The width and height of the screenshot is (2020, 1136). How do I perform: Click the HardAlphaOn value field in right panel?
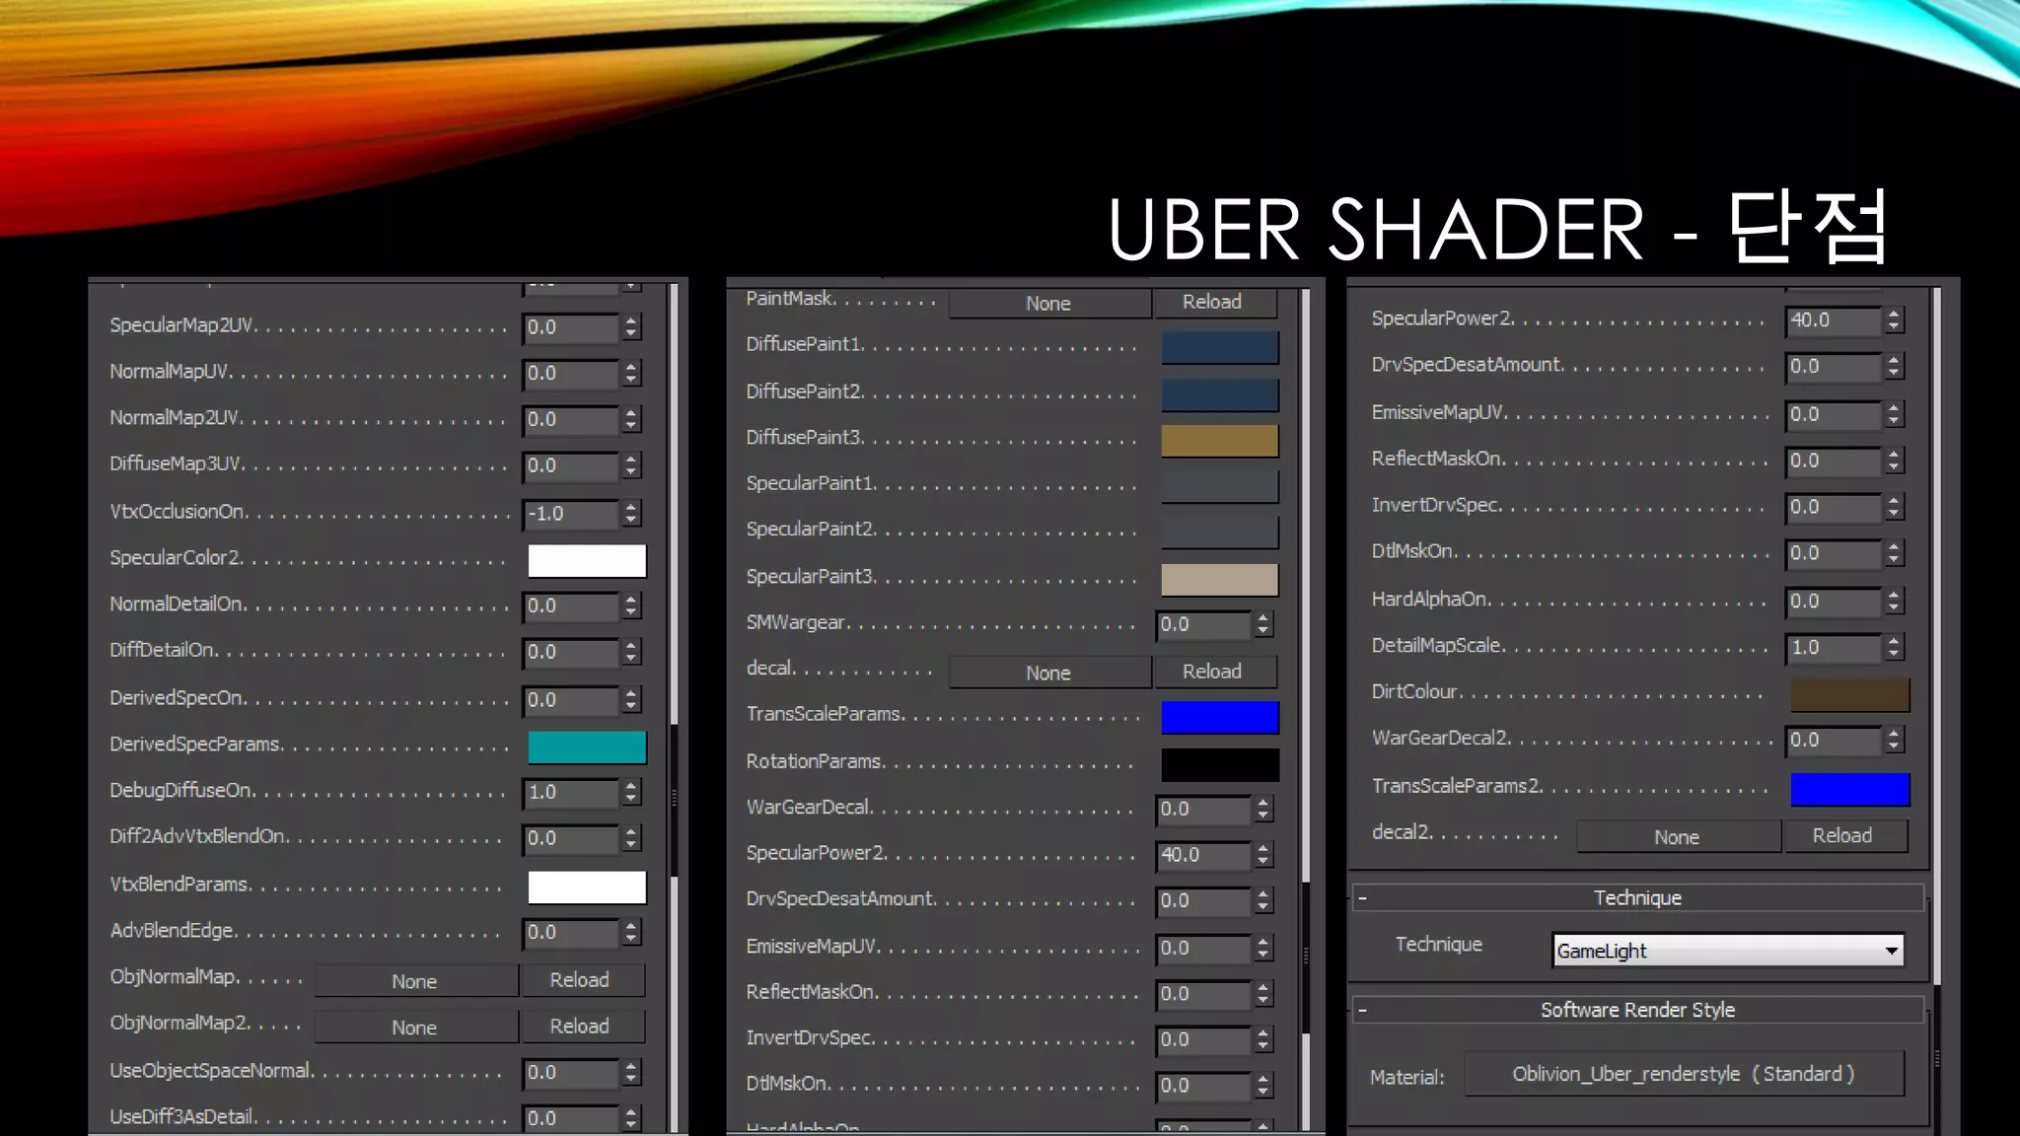point(1834,602)
